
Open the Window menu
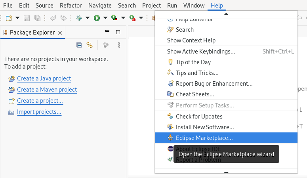click(194, 6)
